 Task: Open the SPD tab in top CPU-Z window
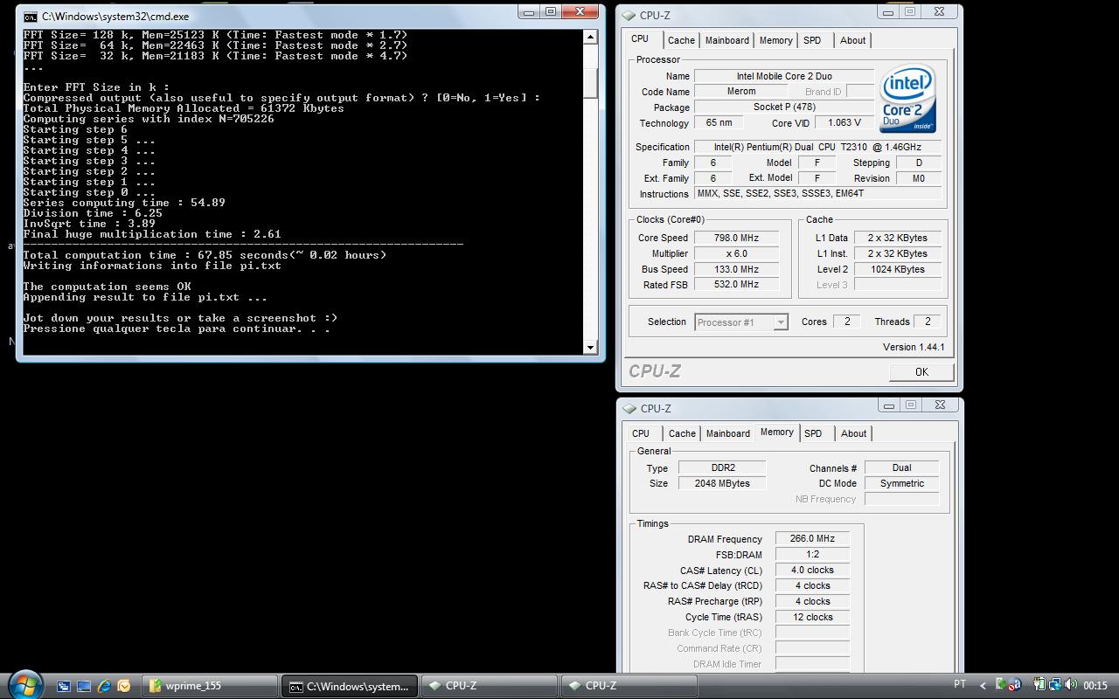coord(812,40)
